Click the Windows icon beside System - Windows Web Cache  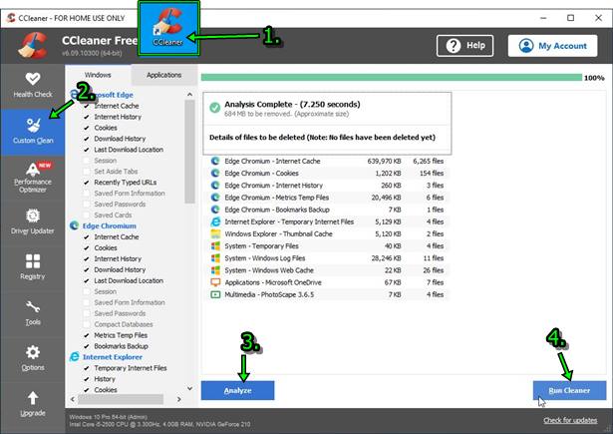point(215,270)
